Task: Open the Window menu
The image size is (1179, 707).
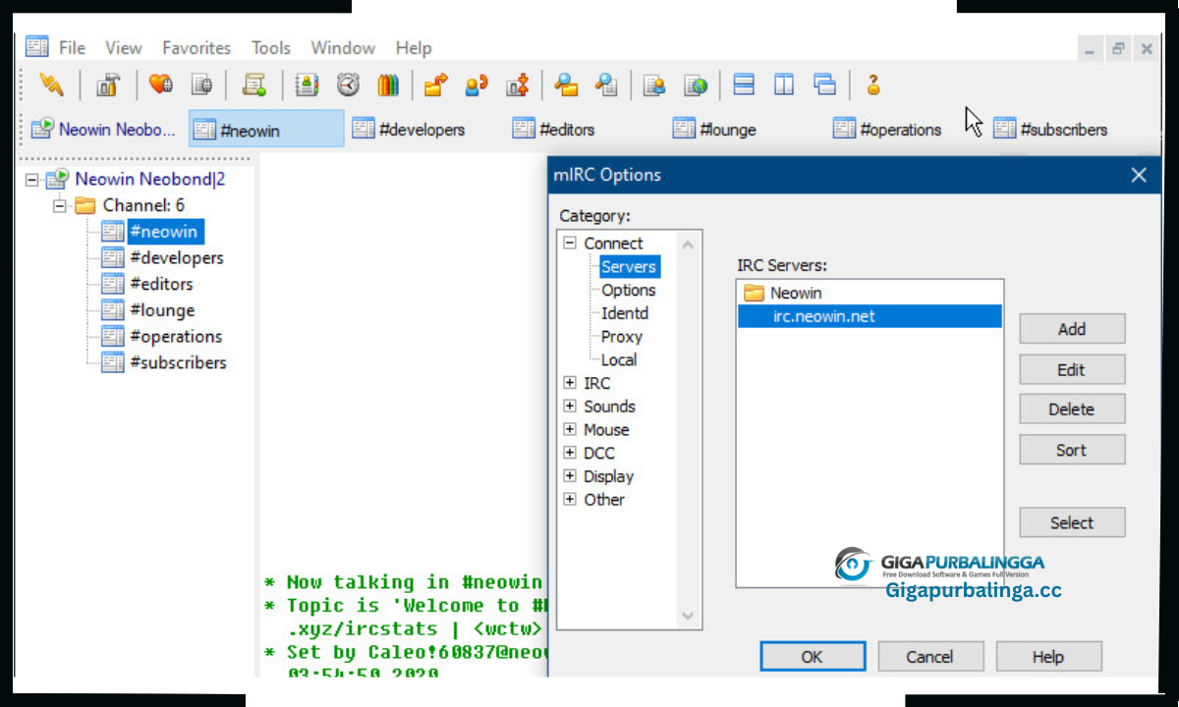Action: 343,47
